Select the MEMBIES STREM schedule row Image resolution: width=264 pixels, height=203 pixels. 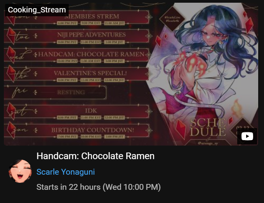(76, 18)
